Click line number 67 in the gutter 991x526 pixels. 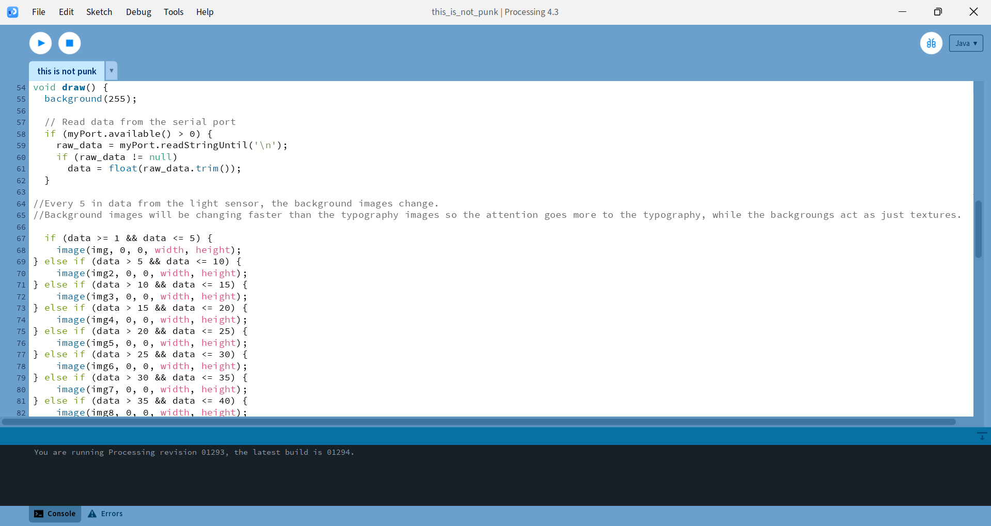pyautogui.click(x=21, y=238)
